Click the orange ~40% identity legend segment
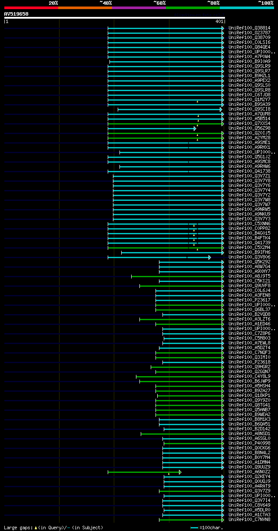 pos(85,7)
